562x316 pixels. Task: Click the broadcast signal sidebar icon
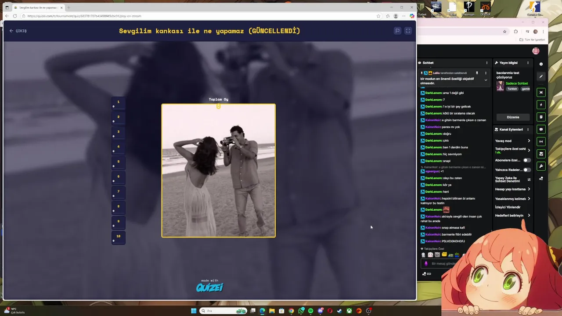(541, 141)
